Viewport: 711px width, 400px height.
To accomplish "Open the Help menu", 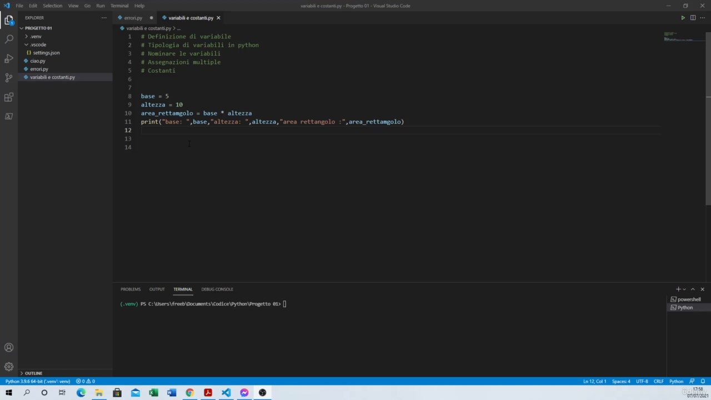I will [139, 6].
